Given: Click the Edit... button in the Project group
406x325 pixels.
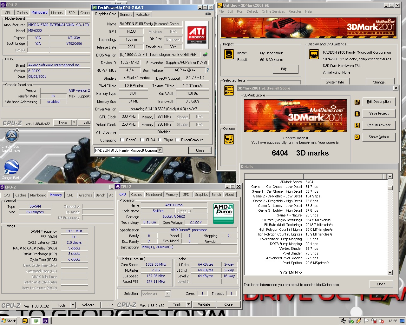Looking at the screenshot, I should [x=285, y=69].
